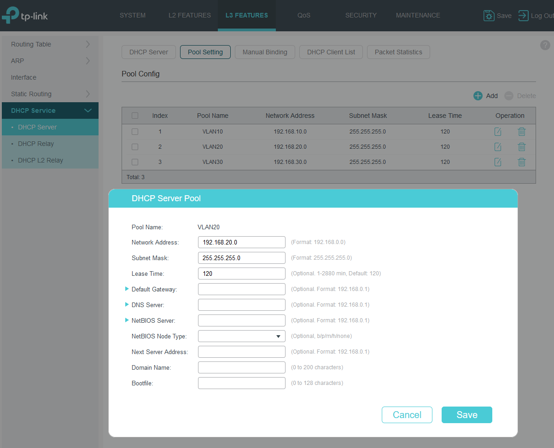Click the 192.168.30.0 network address cell
The height and width of the screenshot is (448, 554).
point(290,162)
